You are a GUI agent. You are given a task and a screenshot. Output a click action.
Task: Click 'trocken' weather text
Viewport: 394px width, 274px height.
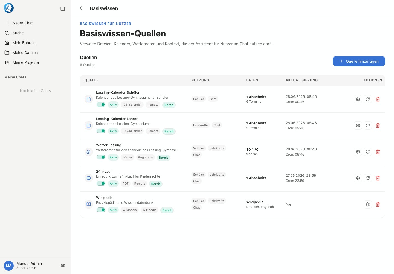(252, 154)
